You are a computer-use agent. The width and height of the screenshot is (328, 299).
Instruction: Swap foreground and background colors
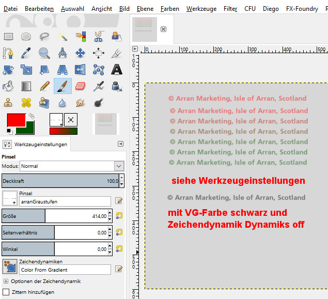32,116
